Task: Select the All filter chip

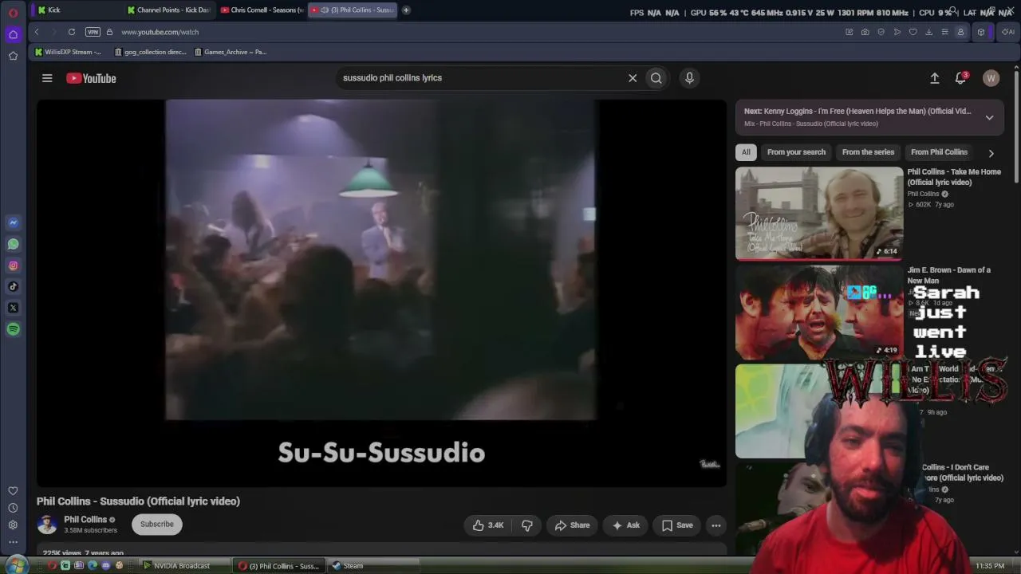Action: tap(746, 152)
